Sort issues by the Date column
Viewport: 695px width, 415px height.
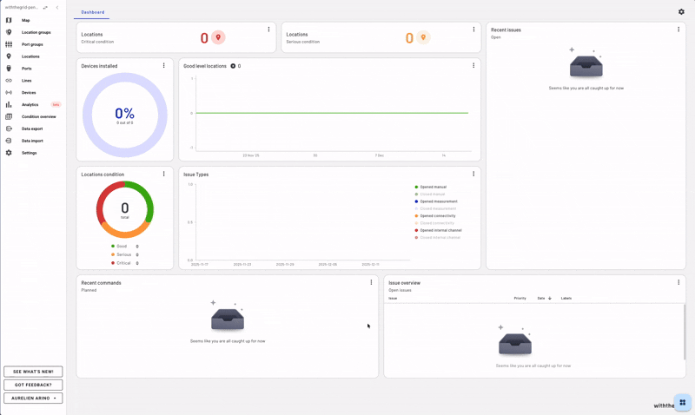(542, 299)
